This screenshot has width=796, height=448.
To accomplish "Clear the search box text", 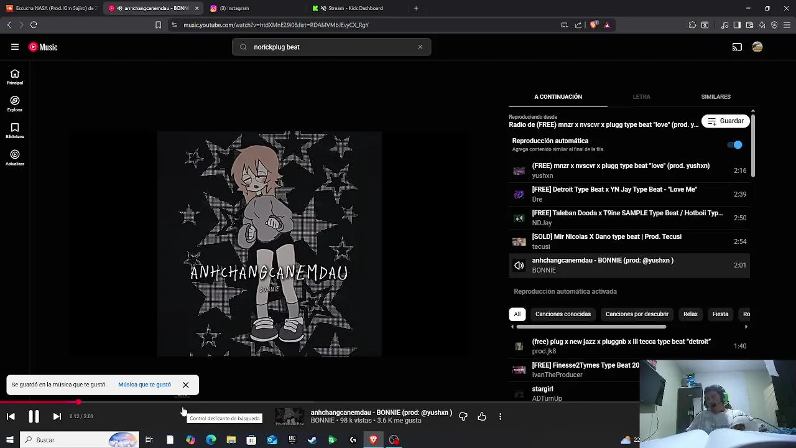I will click(420, 47).
